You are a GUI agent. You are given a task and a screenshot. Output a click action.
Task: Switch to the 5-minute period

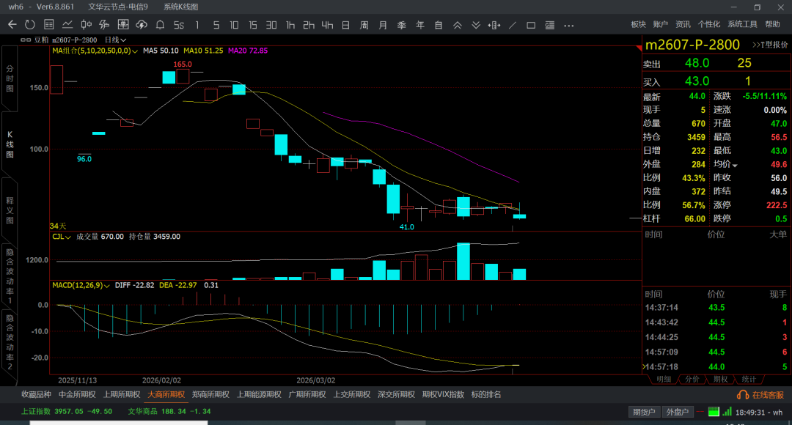[216, 25]
